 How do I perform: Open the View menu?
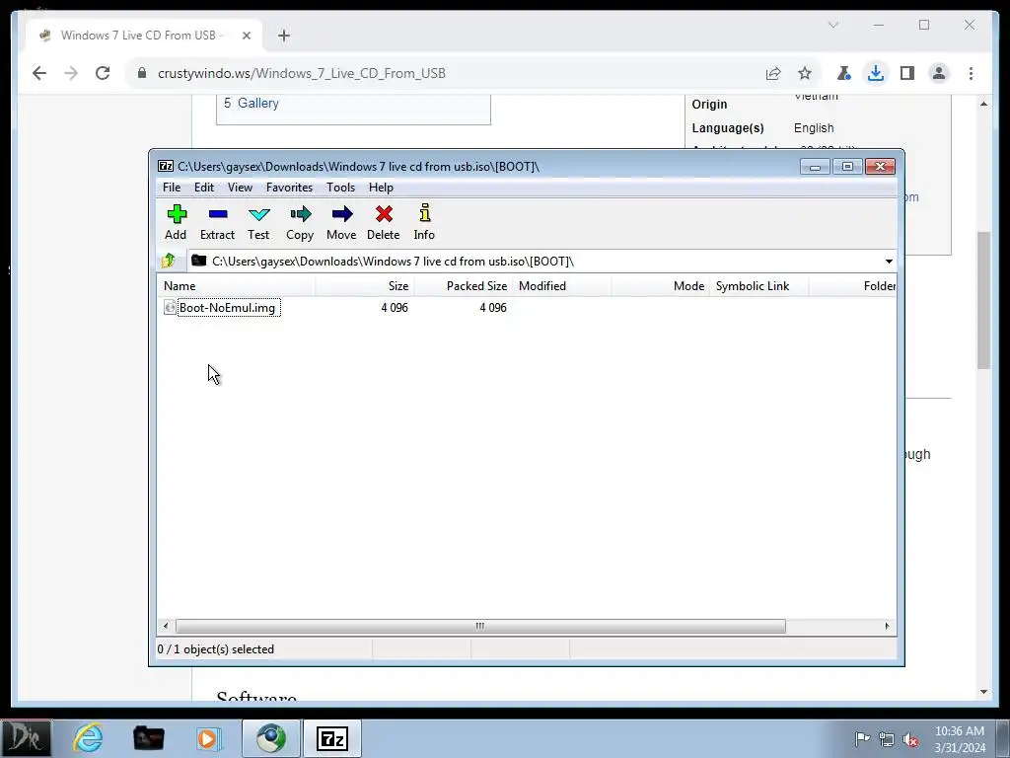pos(240,187)
